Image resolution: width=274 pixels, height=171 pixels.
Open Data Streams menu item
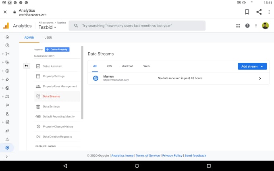(57, 96)
